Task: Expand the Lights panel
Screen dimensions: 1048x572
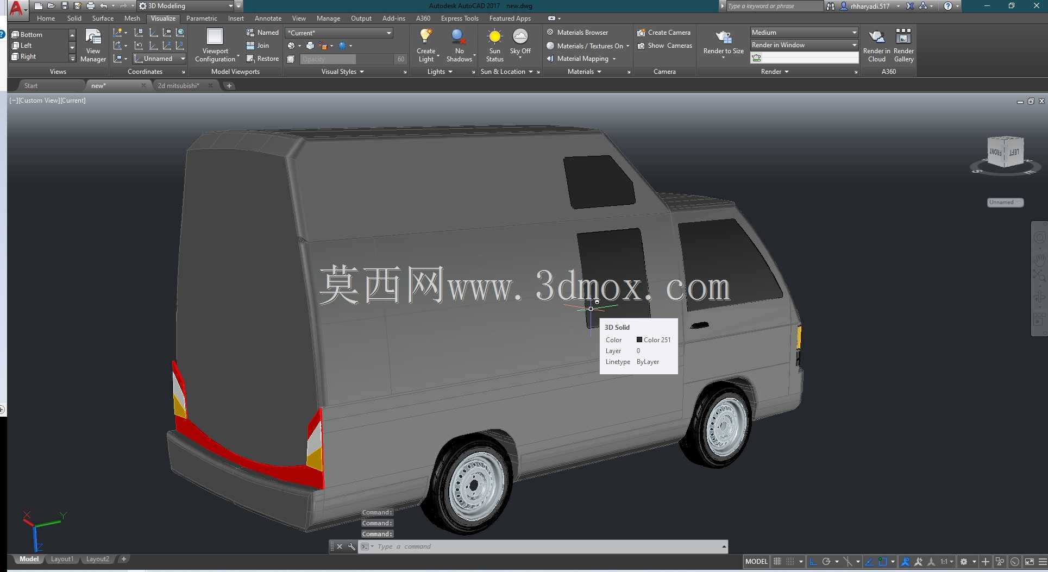Action: click(440, 72)
